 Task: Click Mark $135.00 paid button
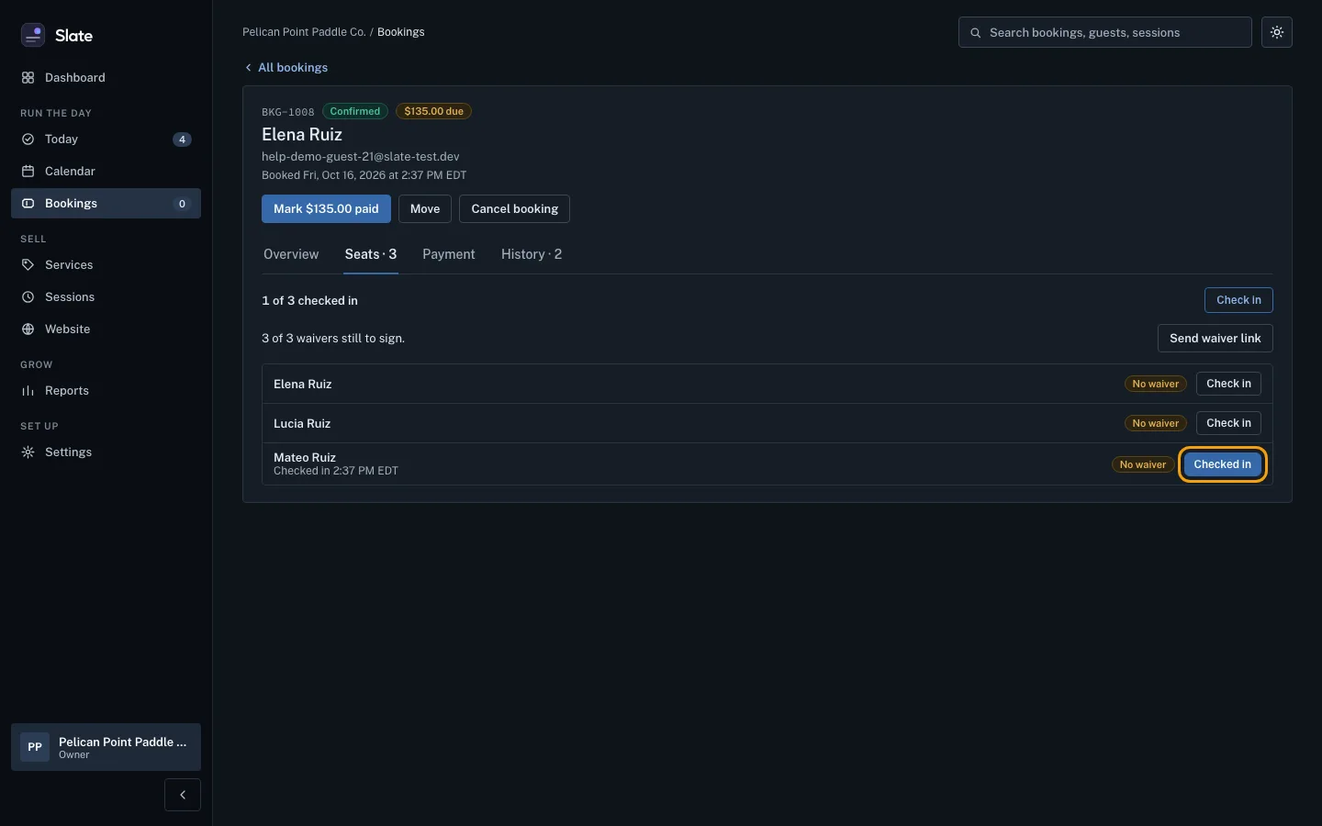[326, 209]
